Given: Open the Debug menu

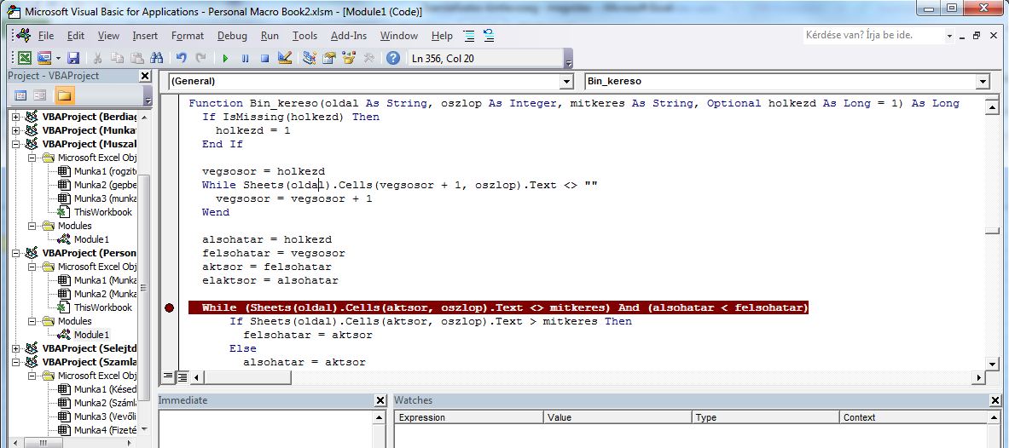Looking at the screenshot, I should tap(232, 36).
